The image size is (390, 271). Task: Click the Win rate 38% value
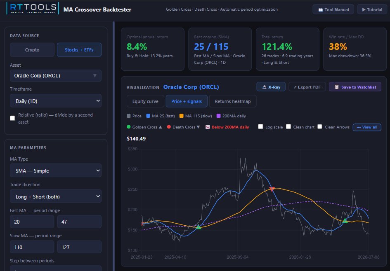tap(338, 47)
